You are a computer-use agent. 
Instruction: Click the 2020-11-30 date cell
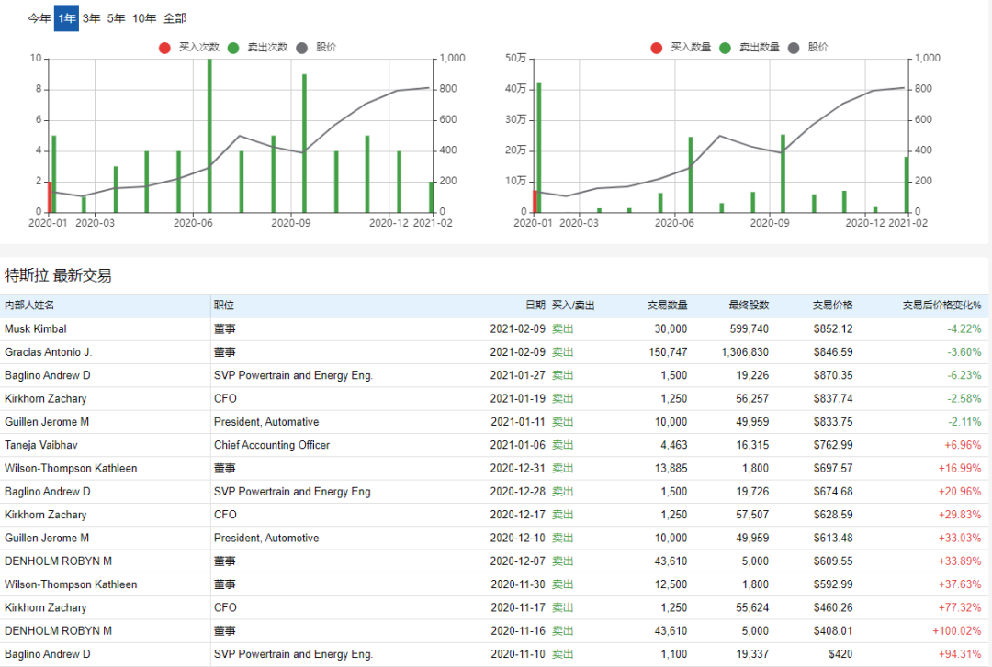[x=517, y=584]
